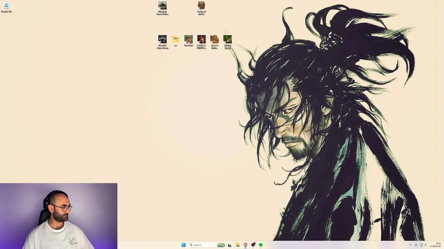Click the volume speaker icon in the tray
Viewport: 444px width, 249px height.
click(425, 245)
